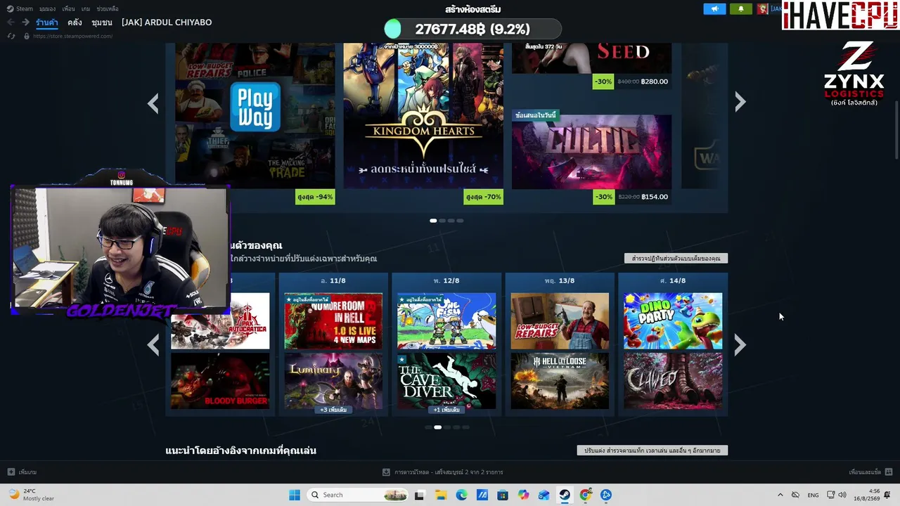Open the [JAK] ARDUL CHIYABO profile tab

click(x=167, y=22)
